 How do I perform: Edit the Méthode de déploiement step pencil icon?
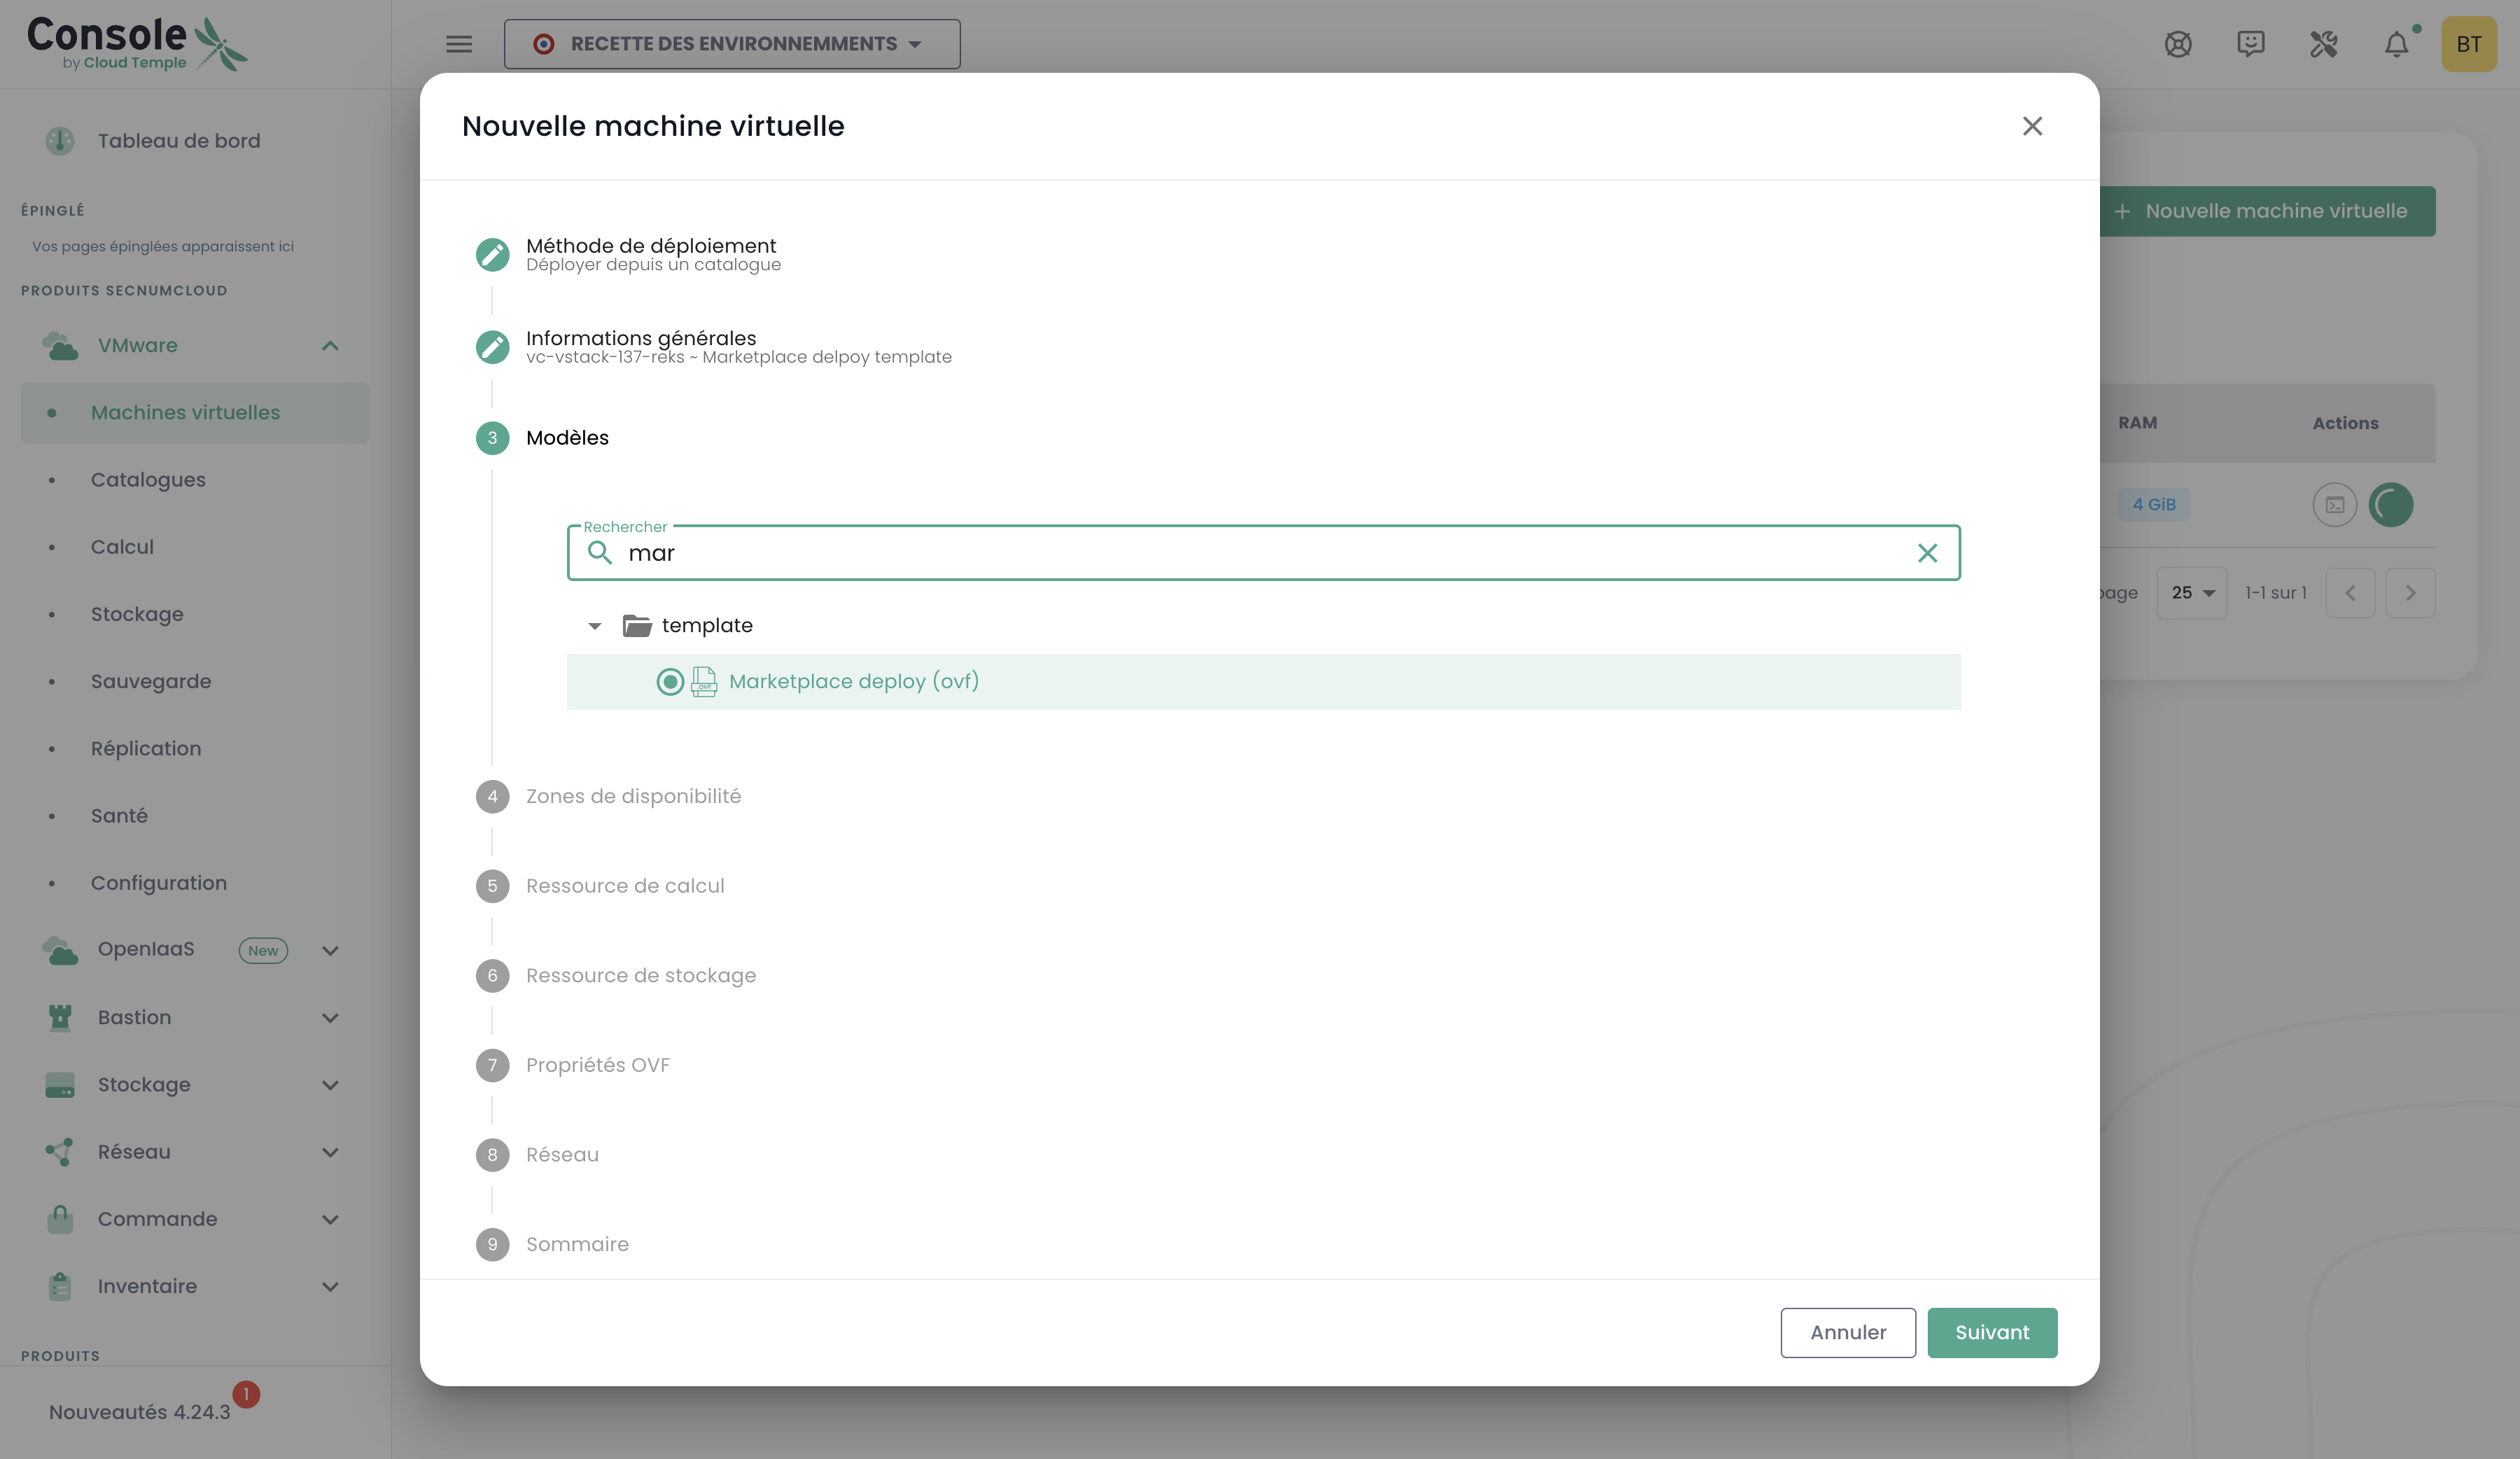click(x=492, y=255)
